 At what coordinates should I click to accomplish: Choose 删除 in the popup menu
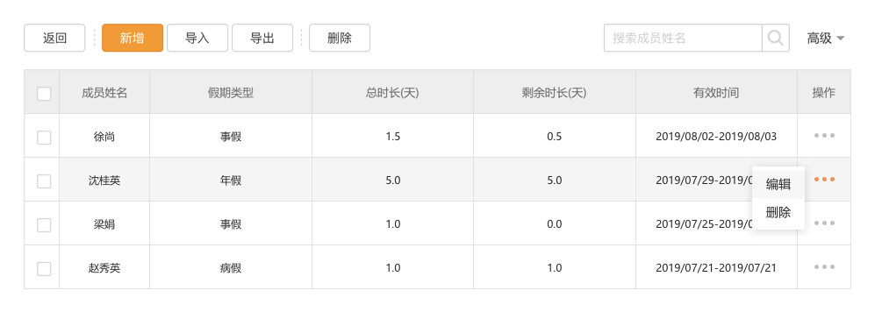(778, 212)
